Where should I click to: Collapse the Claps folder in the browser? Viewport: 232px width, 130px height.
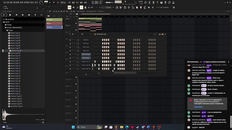(x=11, y=30)
